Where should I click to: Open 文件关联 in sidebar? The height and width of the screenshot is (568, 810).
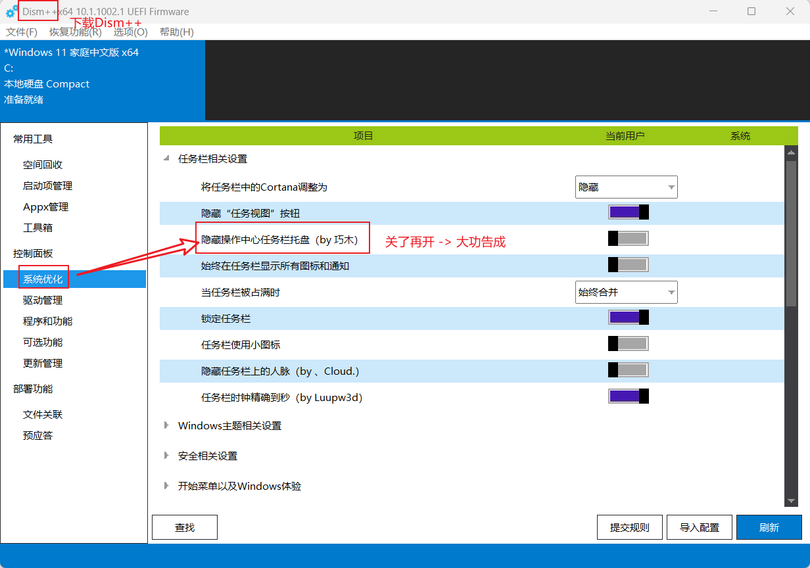[x=43, y=414]
